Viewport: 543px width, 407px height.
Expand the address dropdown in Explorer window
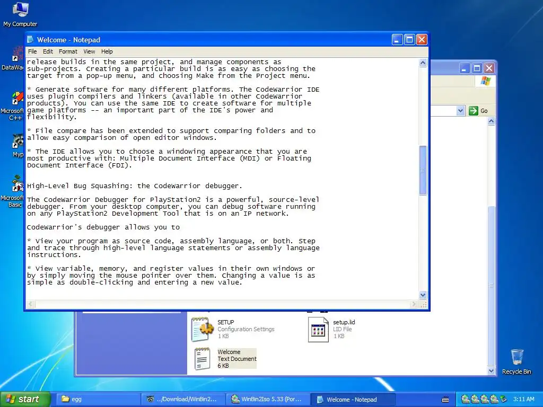tap(460, 111)
